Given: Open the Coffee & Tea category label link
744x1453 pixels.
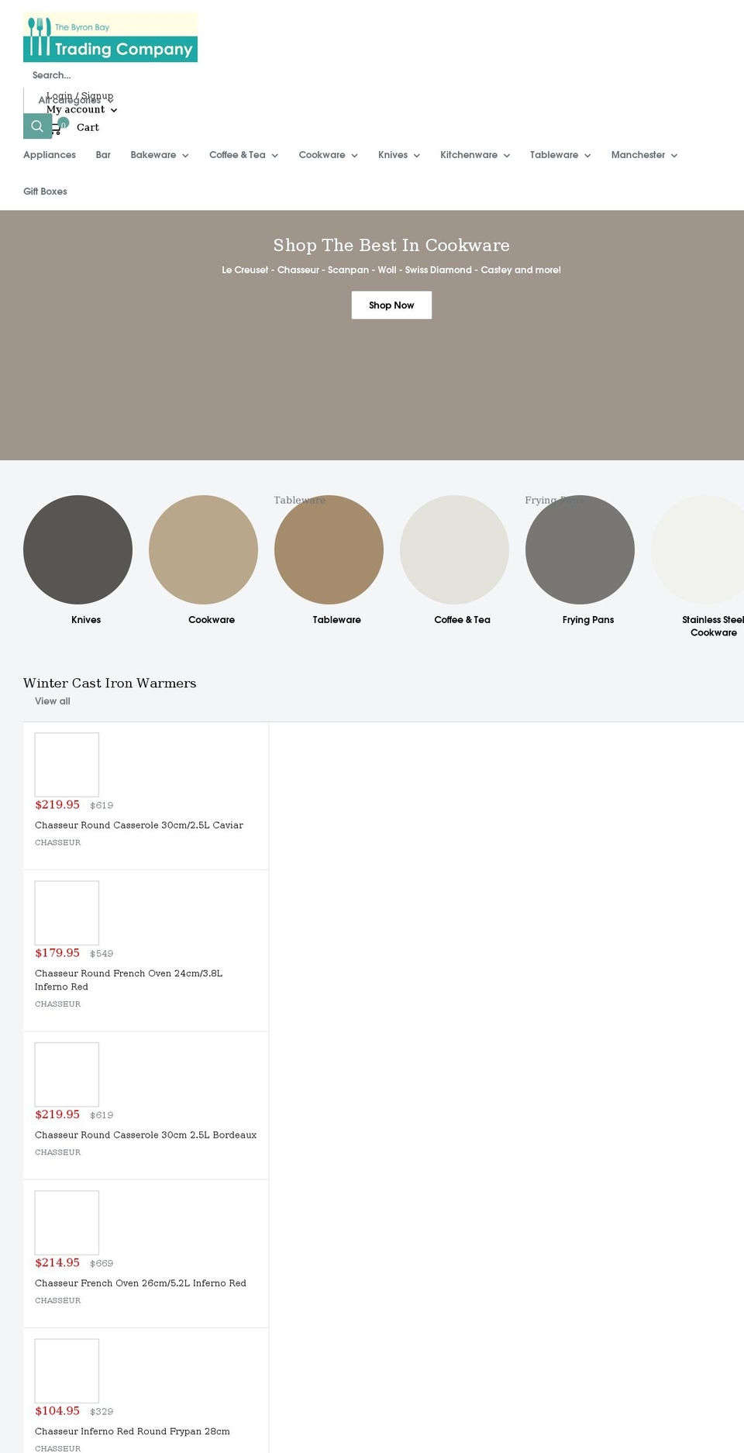Looking at the screenshot, I should point(462,620).
